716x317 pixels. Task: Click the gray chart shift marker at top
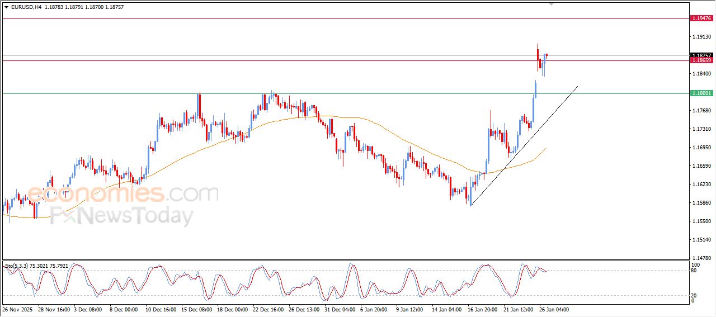pos(552,4)
